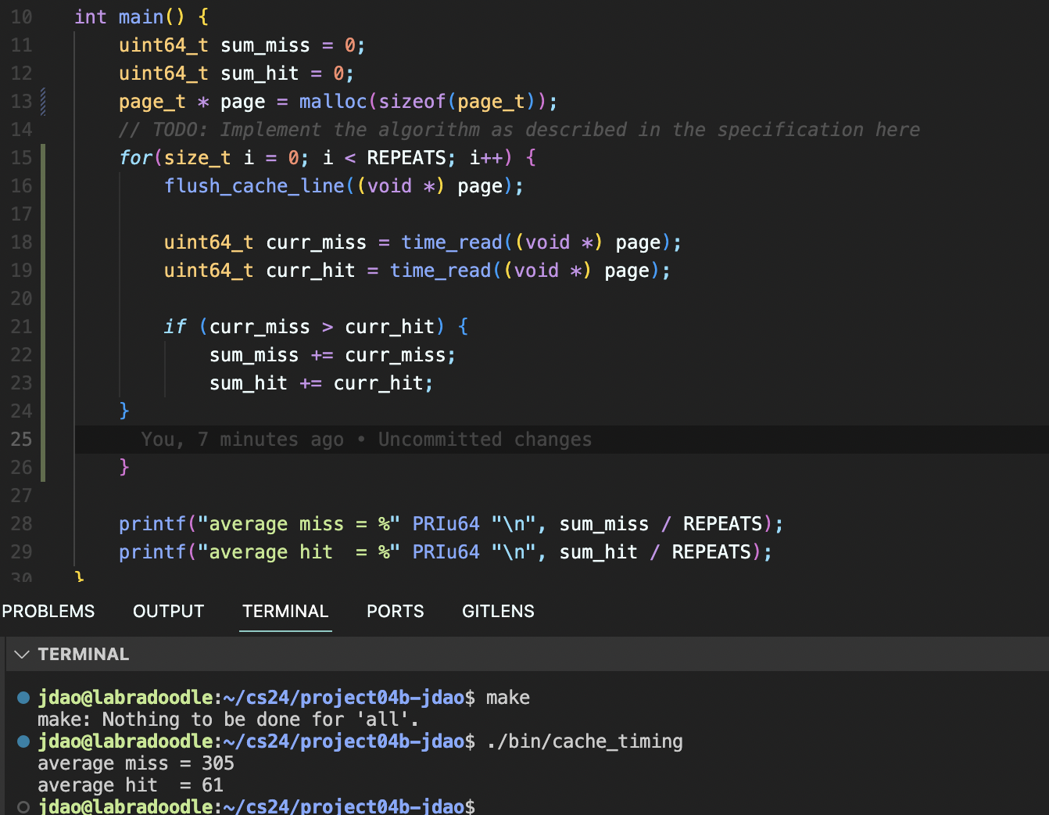The image size is (1049, 815).
Task: Show the GITLENS panel tab
Action: tap(498, 611)
